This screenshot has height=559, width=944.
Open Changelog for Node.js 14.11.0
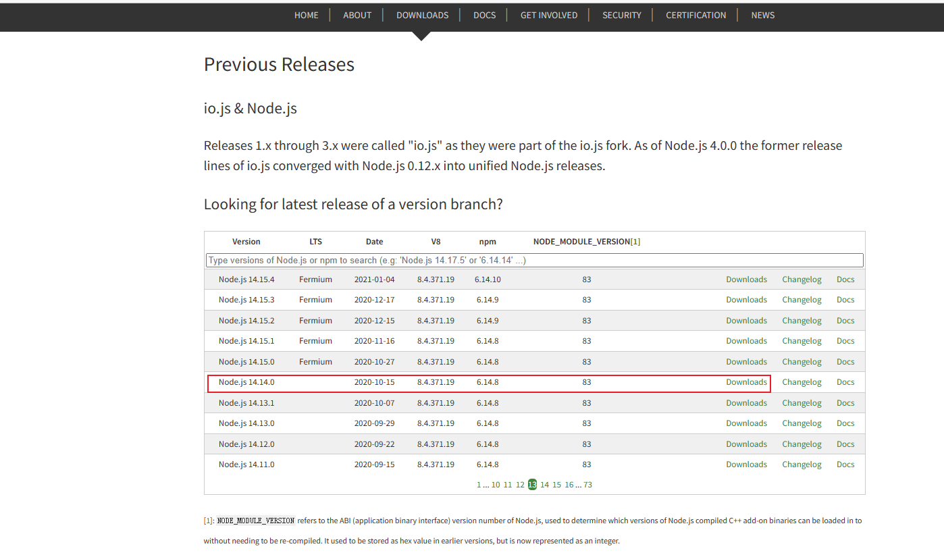pos(802,464)
